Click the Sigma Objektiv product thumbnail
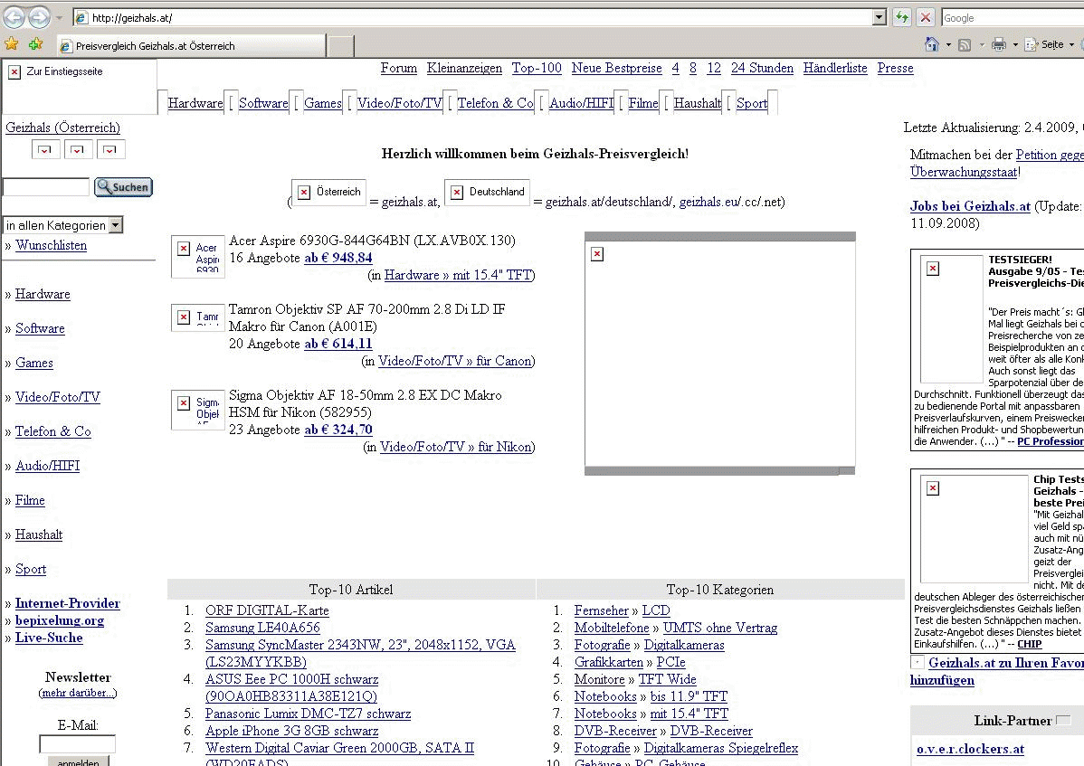 pos(198,410)
